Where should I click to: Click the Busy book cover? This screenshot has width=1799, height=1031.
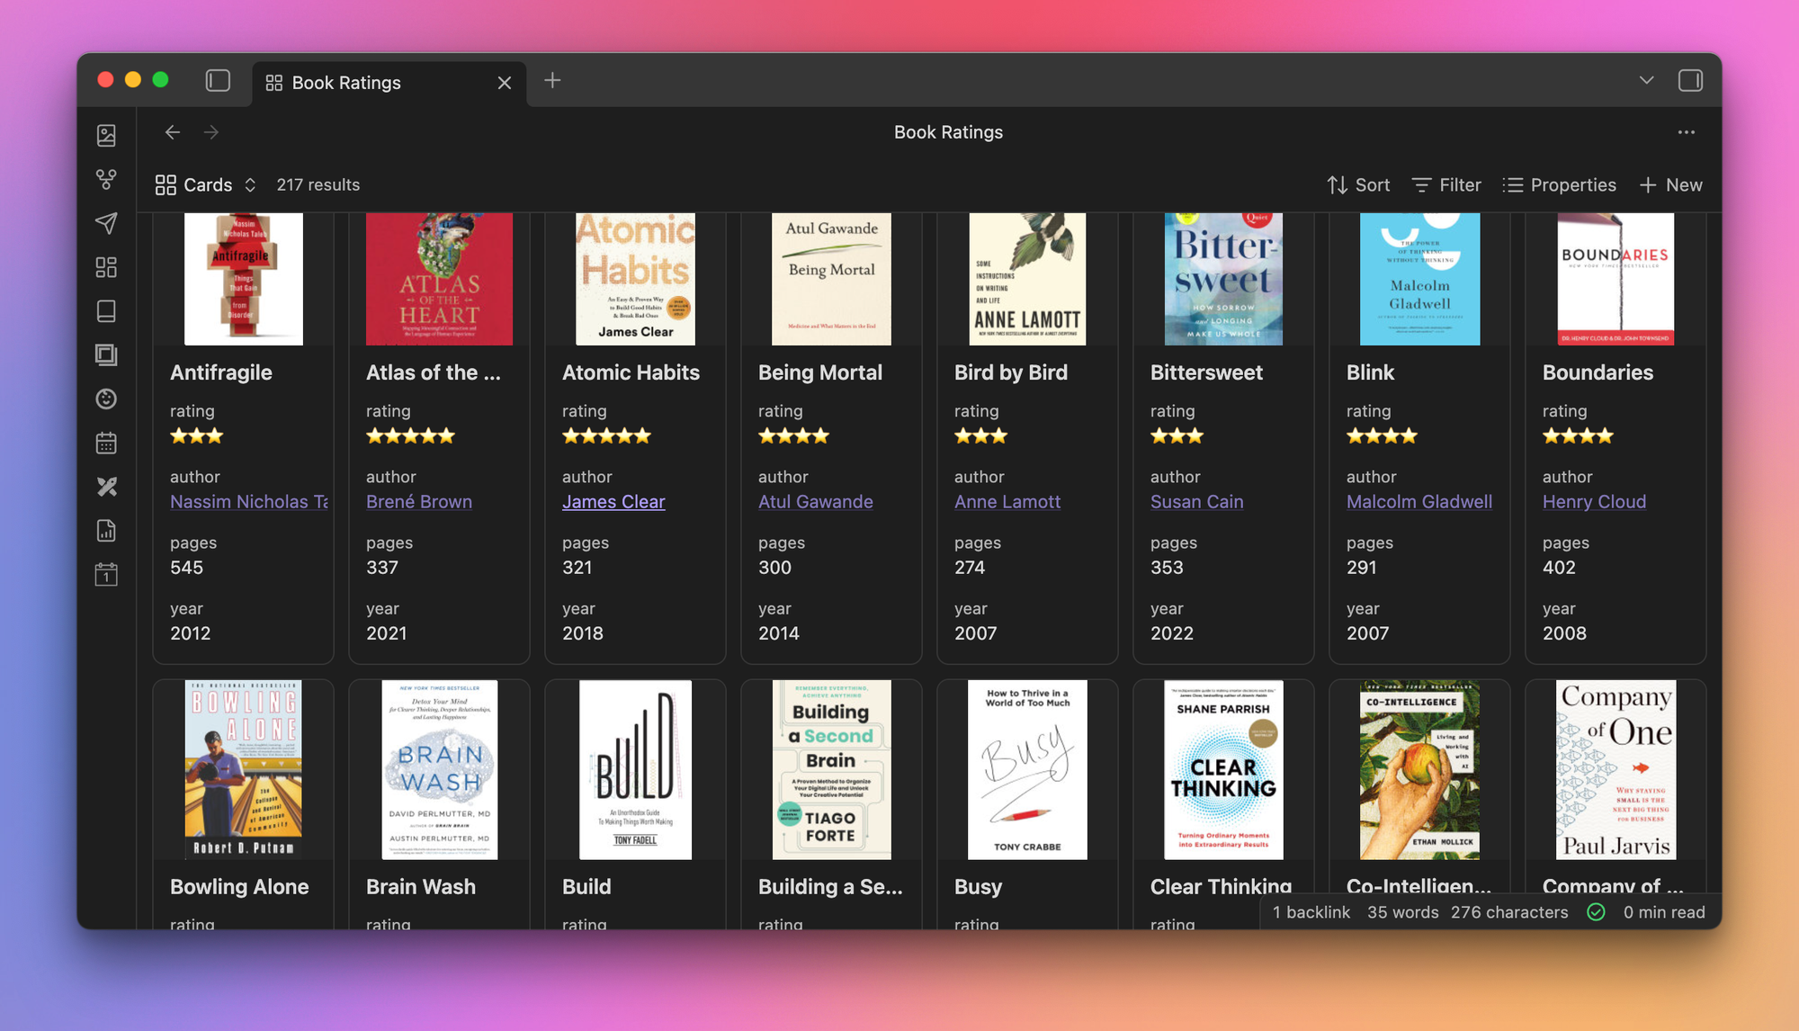[1027, 769]
